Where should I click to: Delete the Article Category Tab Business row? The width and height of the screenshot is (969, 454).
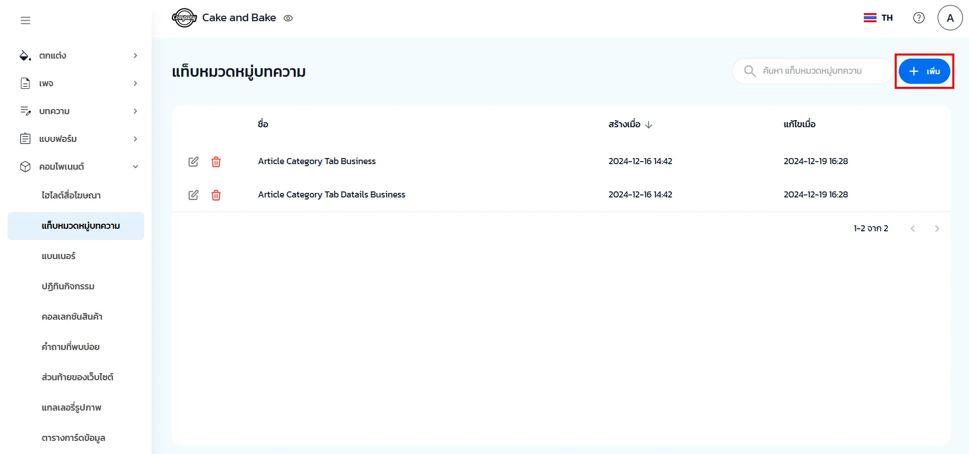click(x=216, y=162)
